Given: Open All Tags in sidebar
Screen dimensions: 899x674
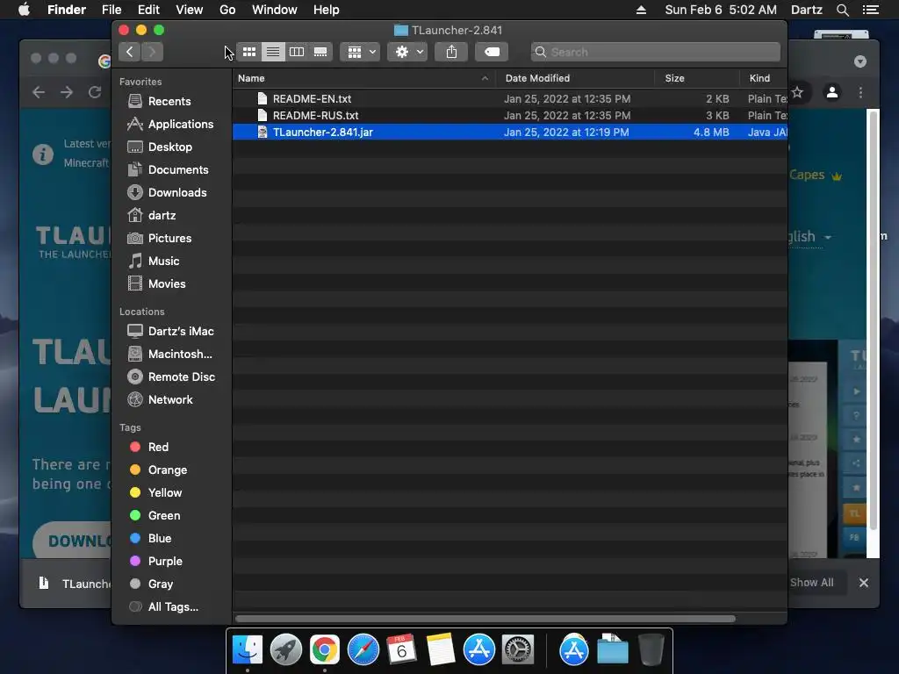Looking at the screenshot, I should tap(172, 607).
